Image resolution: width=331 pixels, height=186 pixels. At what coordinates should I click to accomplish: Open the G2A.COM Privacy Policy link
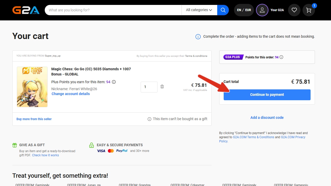click(x=293, y=137)
